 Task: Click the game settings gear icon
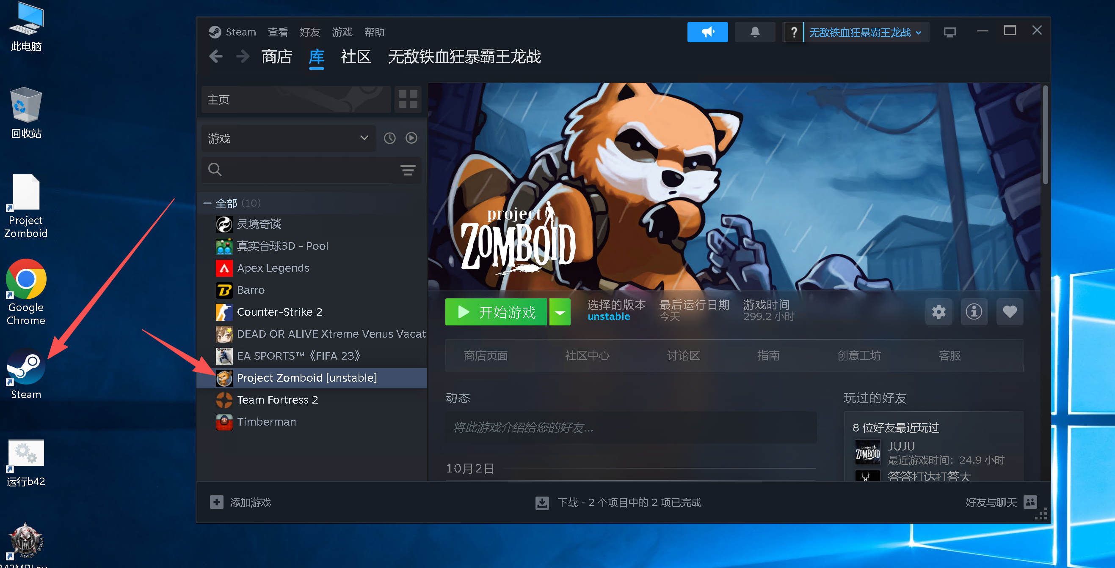(x=938, y=311)
